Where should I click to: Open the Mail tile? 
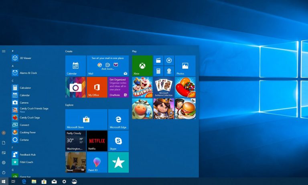click(107, 66)
